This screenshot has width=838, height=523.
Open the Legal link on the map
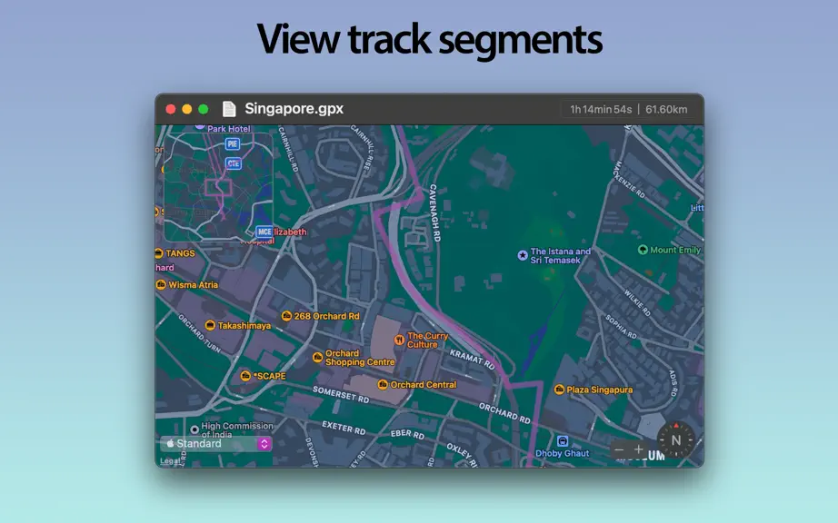[x=170, y=461]
